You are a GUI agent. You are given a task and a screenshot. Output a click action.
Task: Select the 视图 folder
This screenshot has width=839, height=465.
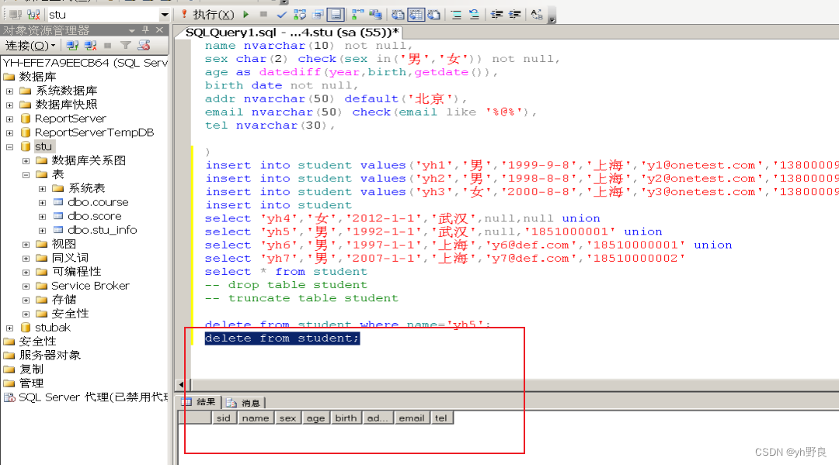click(x=64, y=244)
